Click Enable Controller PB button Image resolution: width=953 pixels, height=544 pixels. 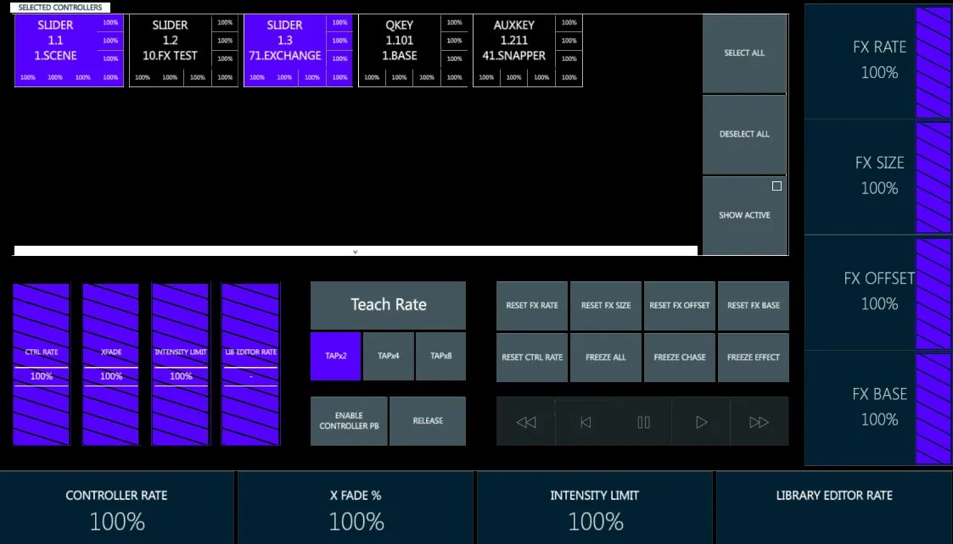tap(349, 421)
